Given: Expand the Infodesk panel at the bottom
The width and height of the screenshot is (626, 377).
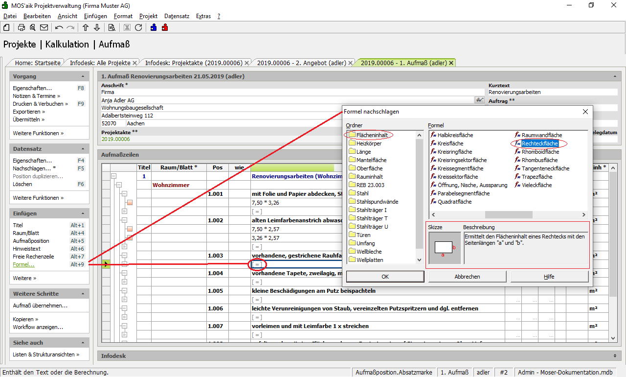Looking at the screenshot, I should pyautogui.click(x=614, y=355).
